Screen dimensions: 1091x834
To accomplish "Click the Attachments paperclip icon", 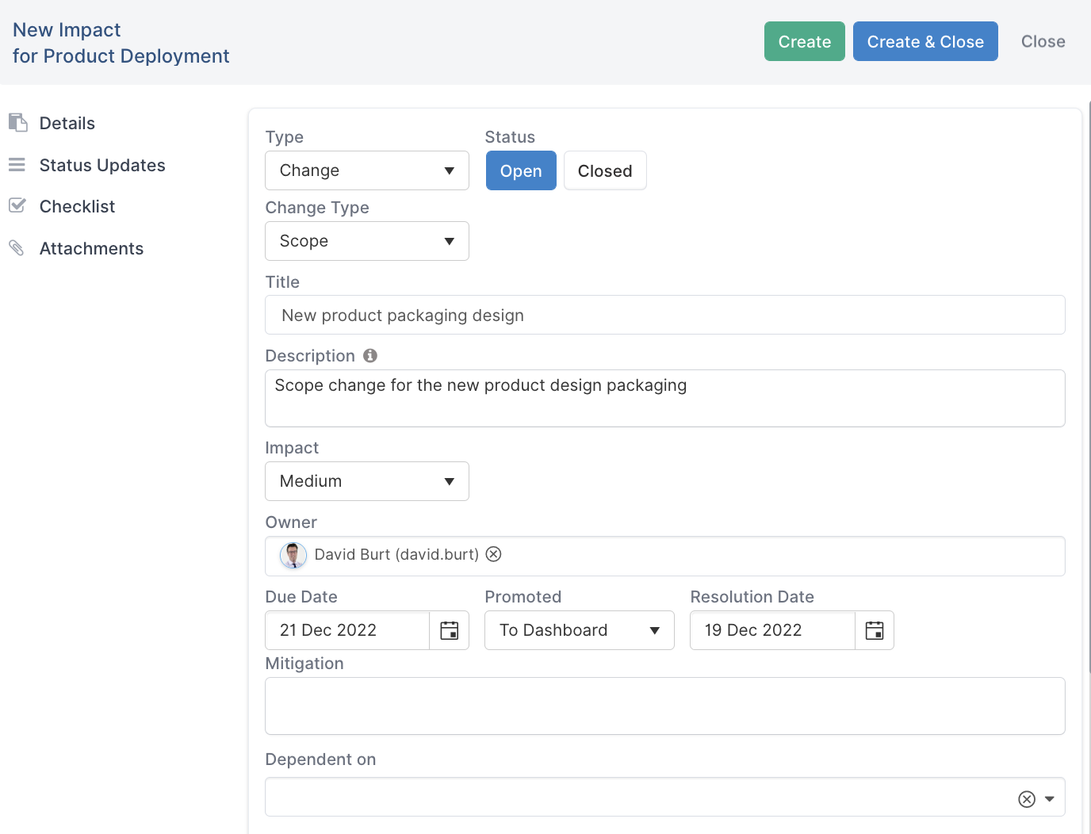I will 17,248.
